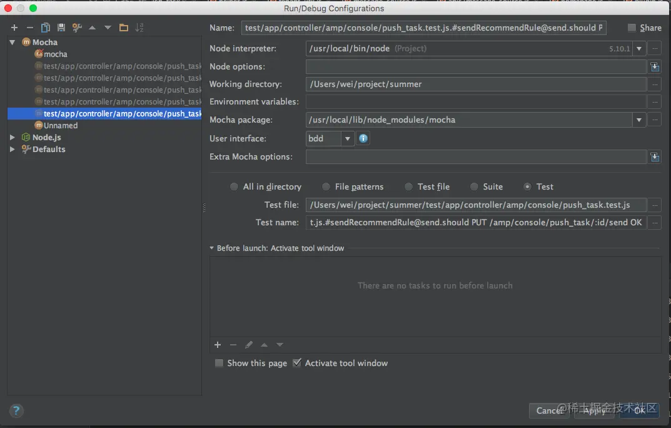The image size is (671, 428).
Task: Click the Cancel button
Action: pyautogui.click(x=550, y=411)
